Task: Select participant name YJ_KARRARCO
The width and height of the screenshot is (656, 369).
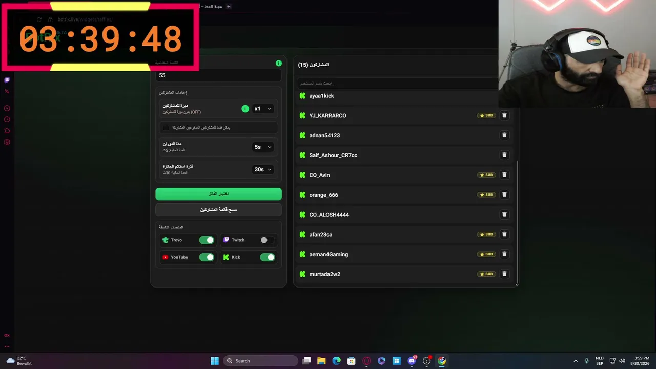Action: point(327,116)
